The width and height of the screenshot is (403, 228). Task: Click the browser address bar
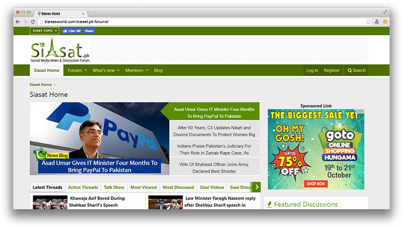tap(199, 21)
